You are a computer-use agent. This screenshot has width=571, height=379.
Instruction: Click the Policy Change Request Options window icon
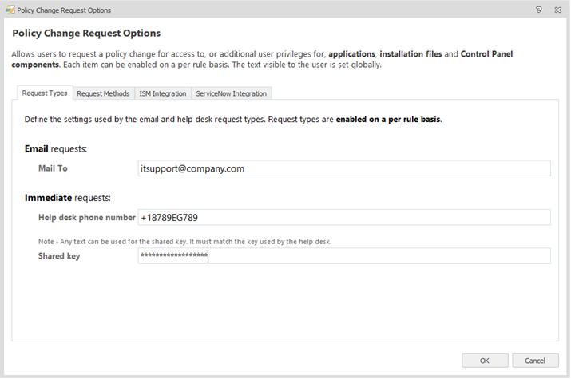[x=9, y=10]
